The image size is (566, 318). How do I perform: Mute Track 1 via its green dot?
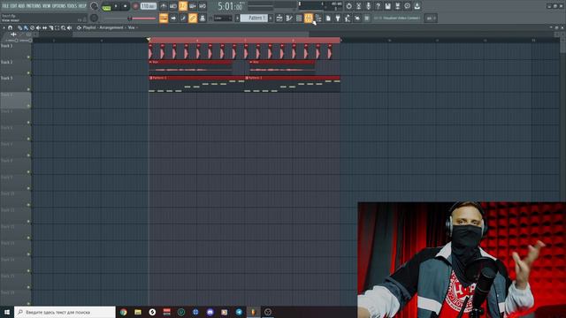[28, 57]
